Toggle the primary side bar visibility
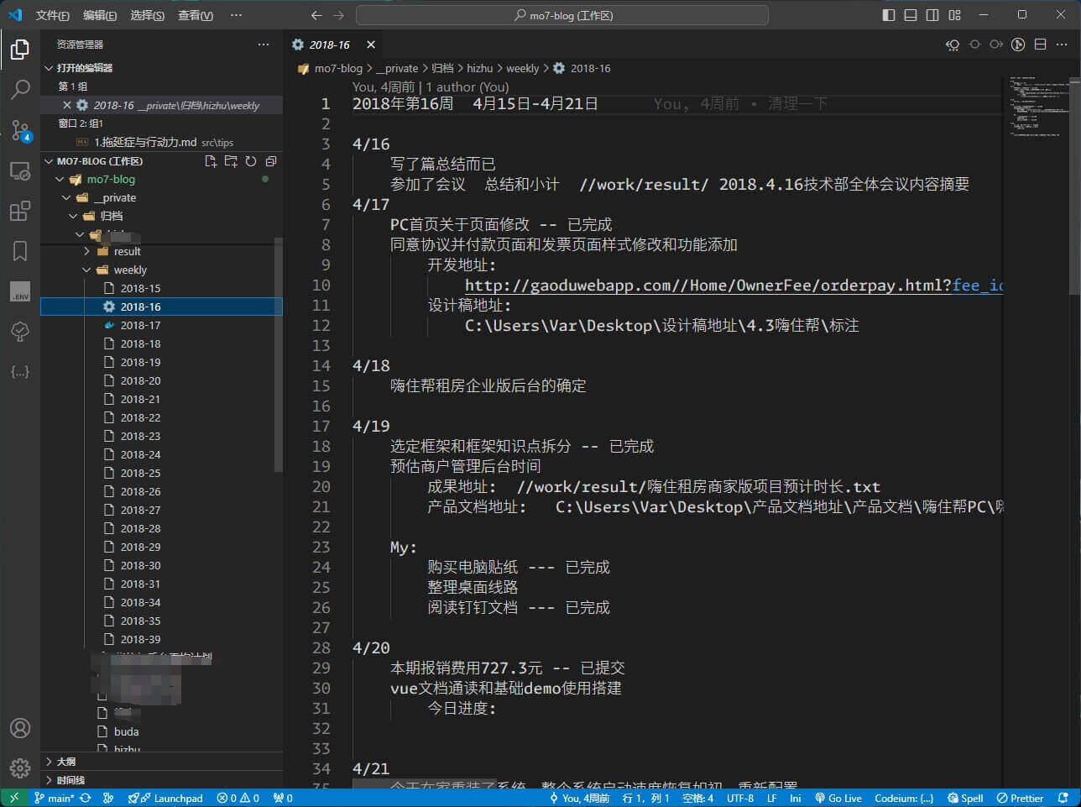This screenshot has width=1081, height=807. [x=890, y=15]
